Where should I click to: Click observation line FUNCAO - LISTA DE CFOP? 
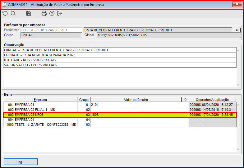pos(120,50)
